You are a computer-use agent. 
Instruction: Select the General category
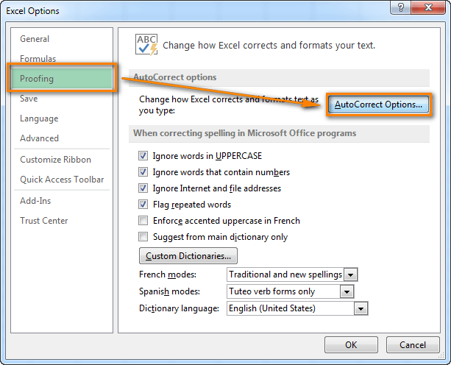point(35,39)
